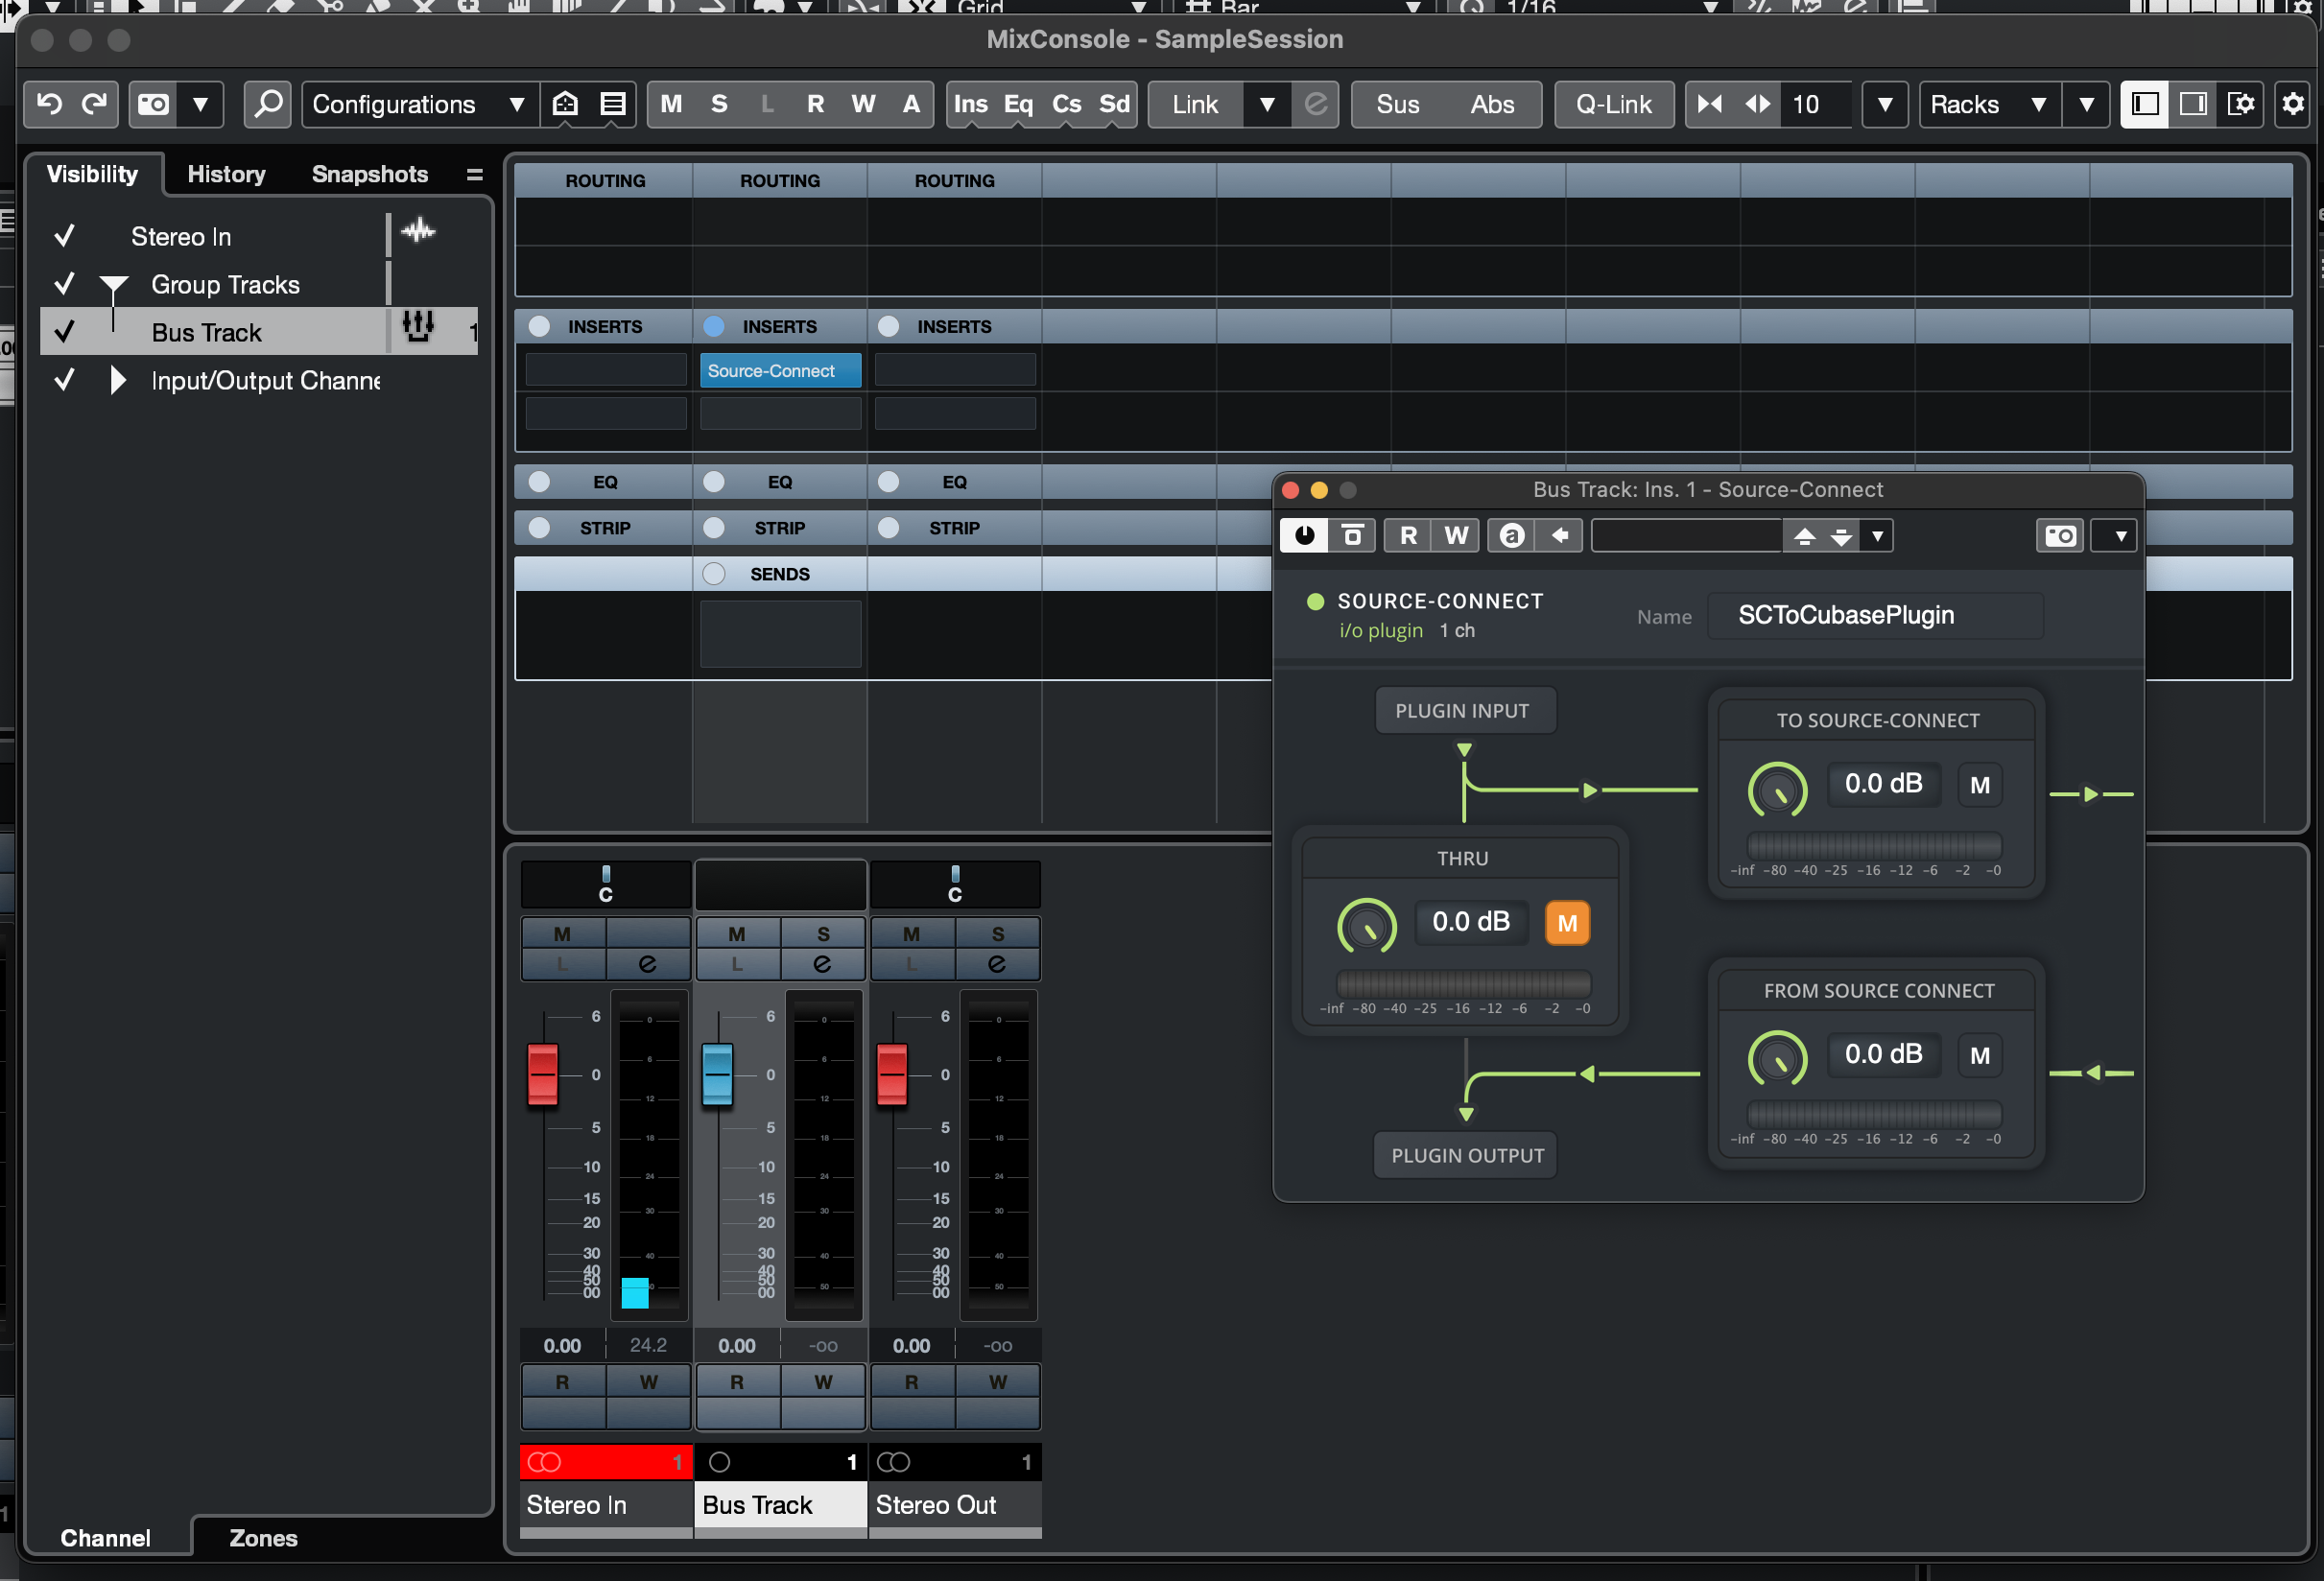This screenshot has width=2324, height=1581.
Task: Switch to the Zones tab
Action: tap(263, 1538)
